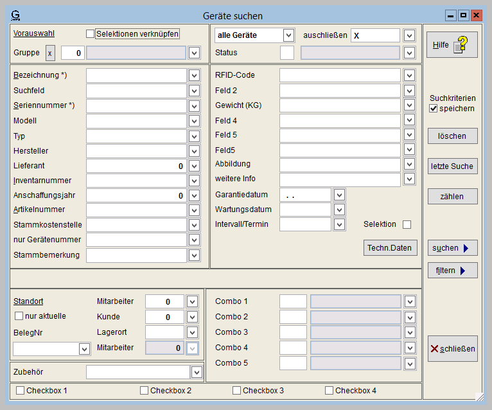Viewport: 492px width, 410px height.
Task: Uncheck Suchkriterien speichern checkbox
Action: [434, 109]
